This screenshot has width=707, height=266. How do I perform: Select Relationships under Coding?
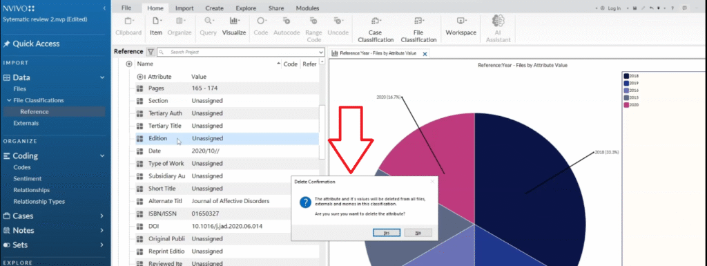pos(32,190)
